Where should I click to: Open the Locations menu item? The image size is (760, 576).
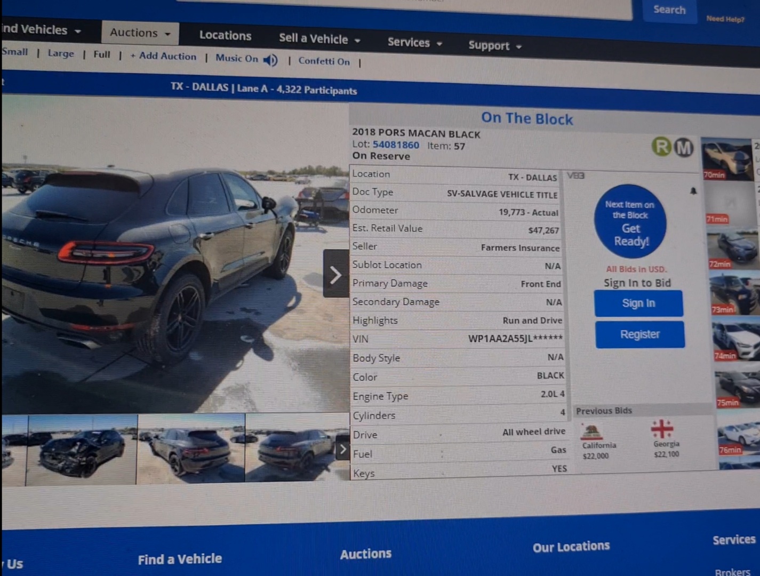tap(225, 36)
